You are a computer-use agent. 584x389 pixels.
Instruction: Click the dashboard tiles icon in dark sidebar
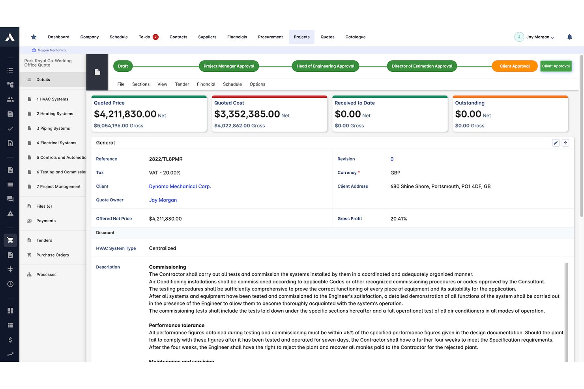(x=10, y=311)
